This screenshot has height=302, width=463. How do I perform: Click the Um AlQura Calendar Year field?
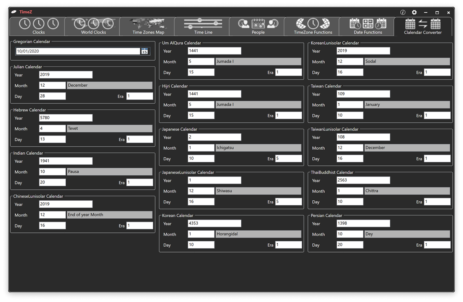[x=214, y=51]
